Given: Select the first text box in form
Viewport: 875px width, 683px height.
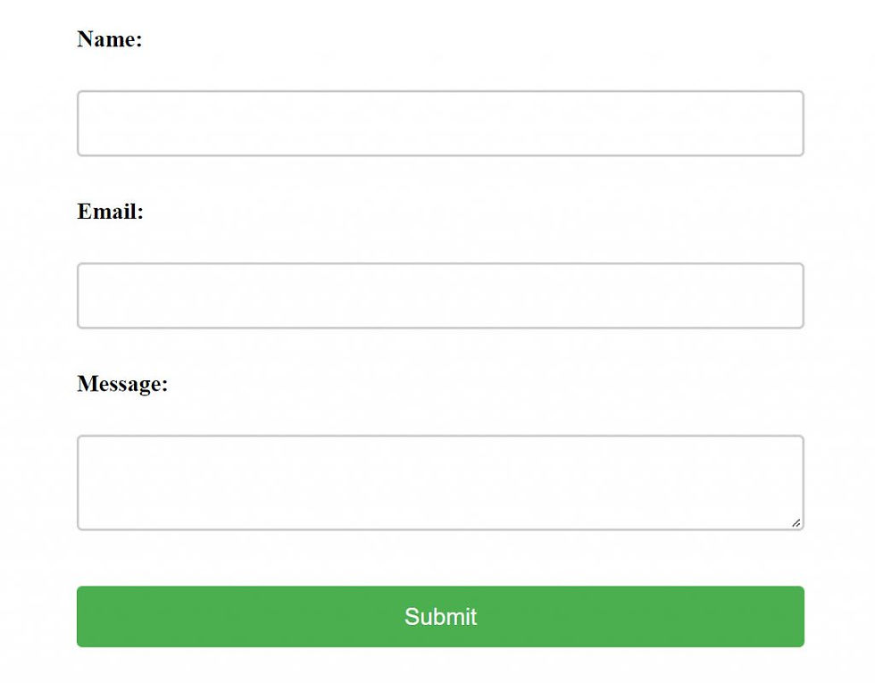Looking at the screenshot, I should [440, 123].
